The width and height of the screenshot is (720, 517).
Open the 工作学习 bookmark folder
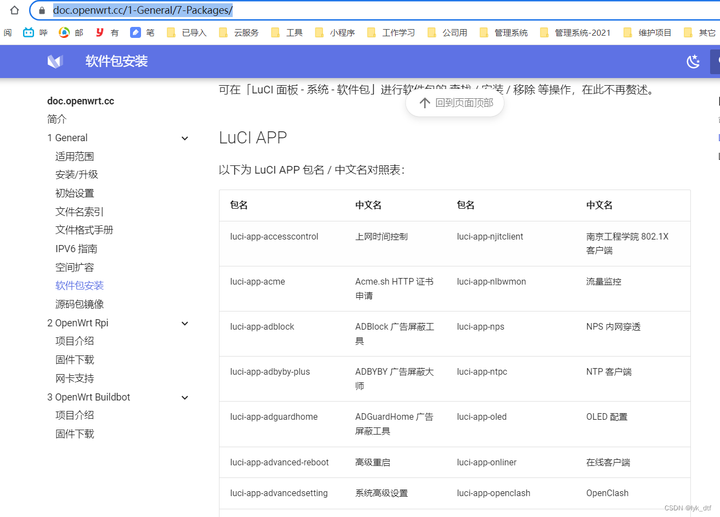(x=391, y=32)
